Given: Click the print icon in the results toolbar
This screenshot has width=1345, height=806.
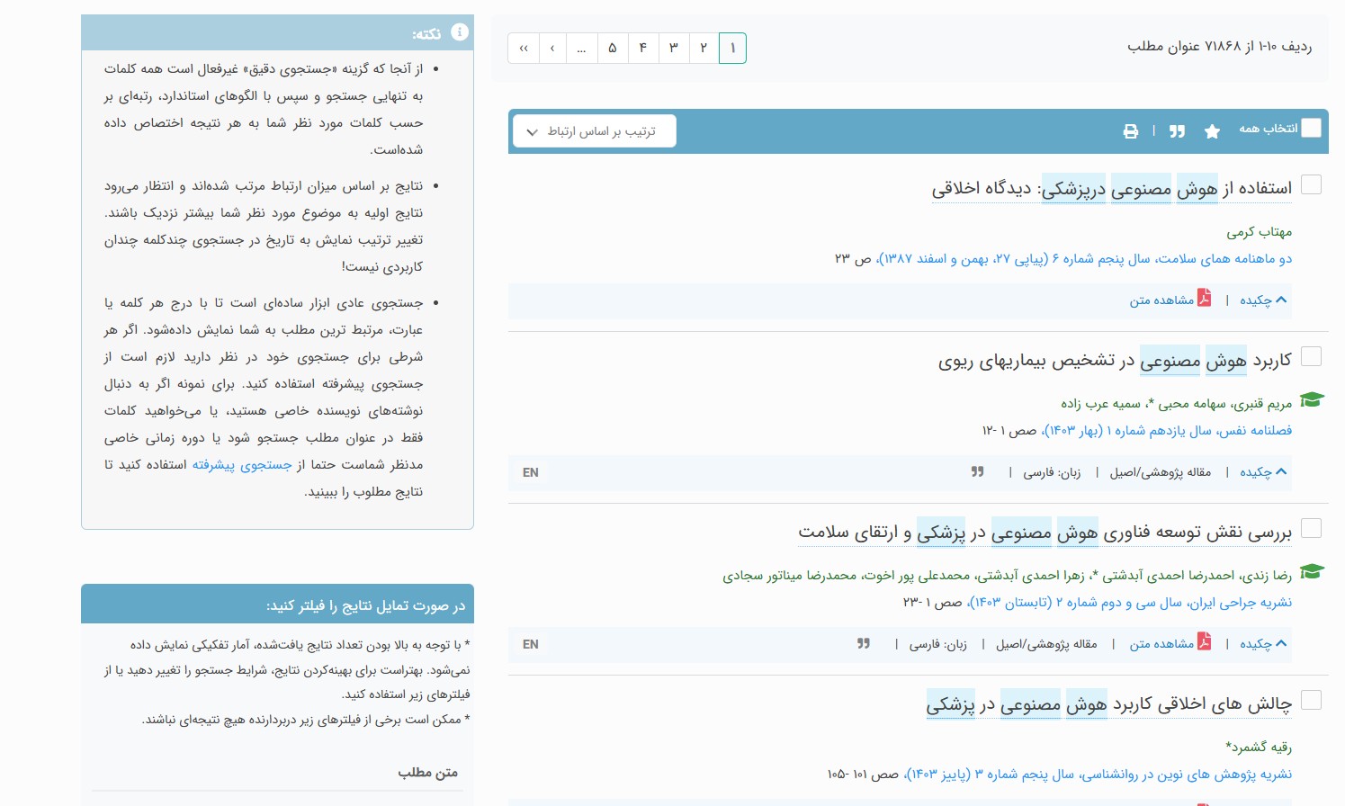Looking at the screenshot, I should (x=1130, y=130).
